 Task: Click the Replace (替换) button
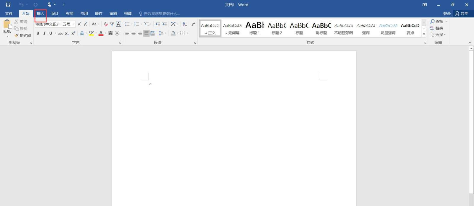pyautogui.click(x=436, y=28)
